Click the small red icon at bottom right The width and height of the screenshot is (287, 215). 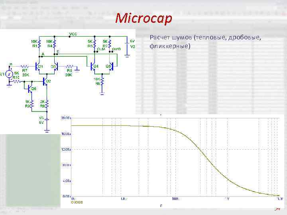(x=278, y=209)
